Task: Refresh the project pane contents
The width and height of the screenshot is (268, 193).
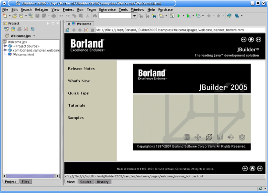Action: pyautogui.click(x=26, y=29)
